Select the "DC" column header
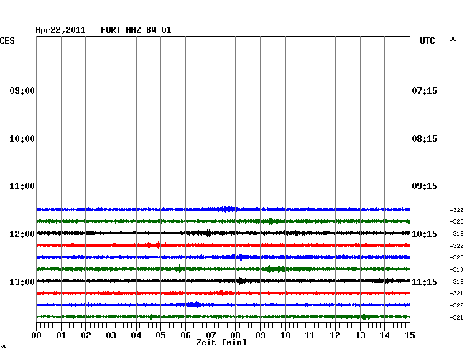The image size is (467, 354). pyautogui.click(x=453, y=39)
